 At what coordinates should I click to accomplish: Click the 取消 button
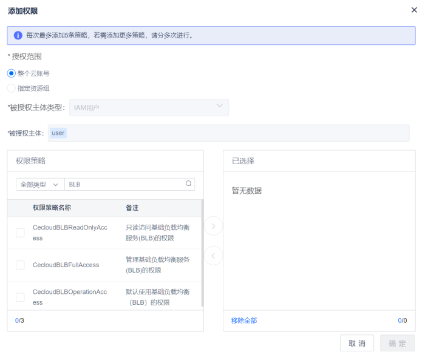[357, 343]
